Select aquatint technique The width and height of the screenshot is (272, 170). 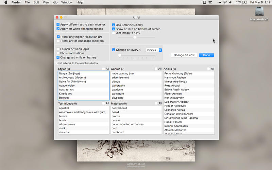pyautogui.click(x=84, y=108)
